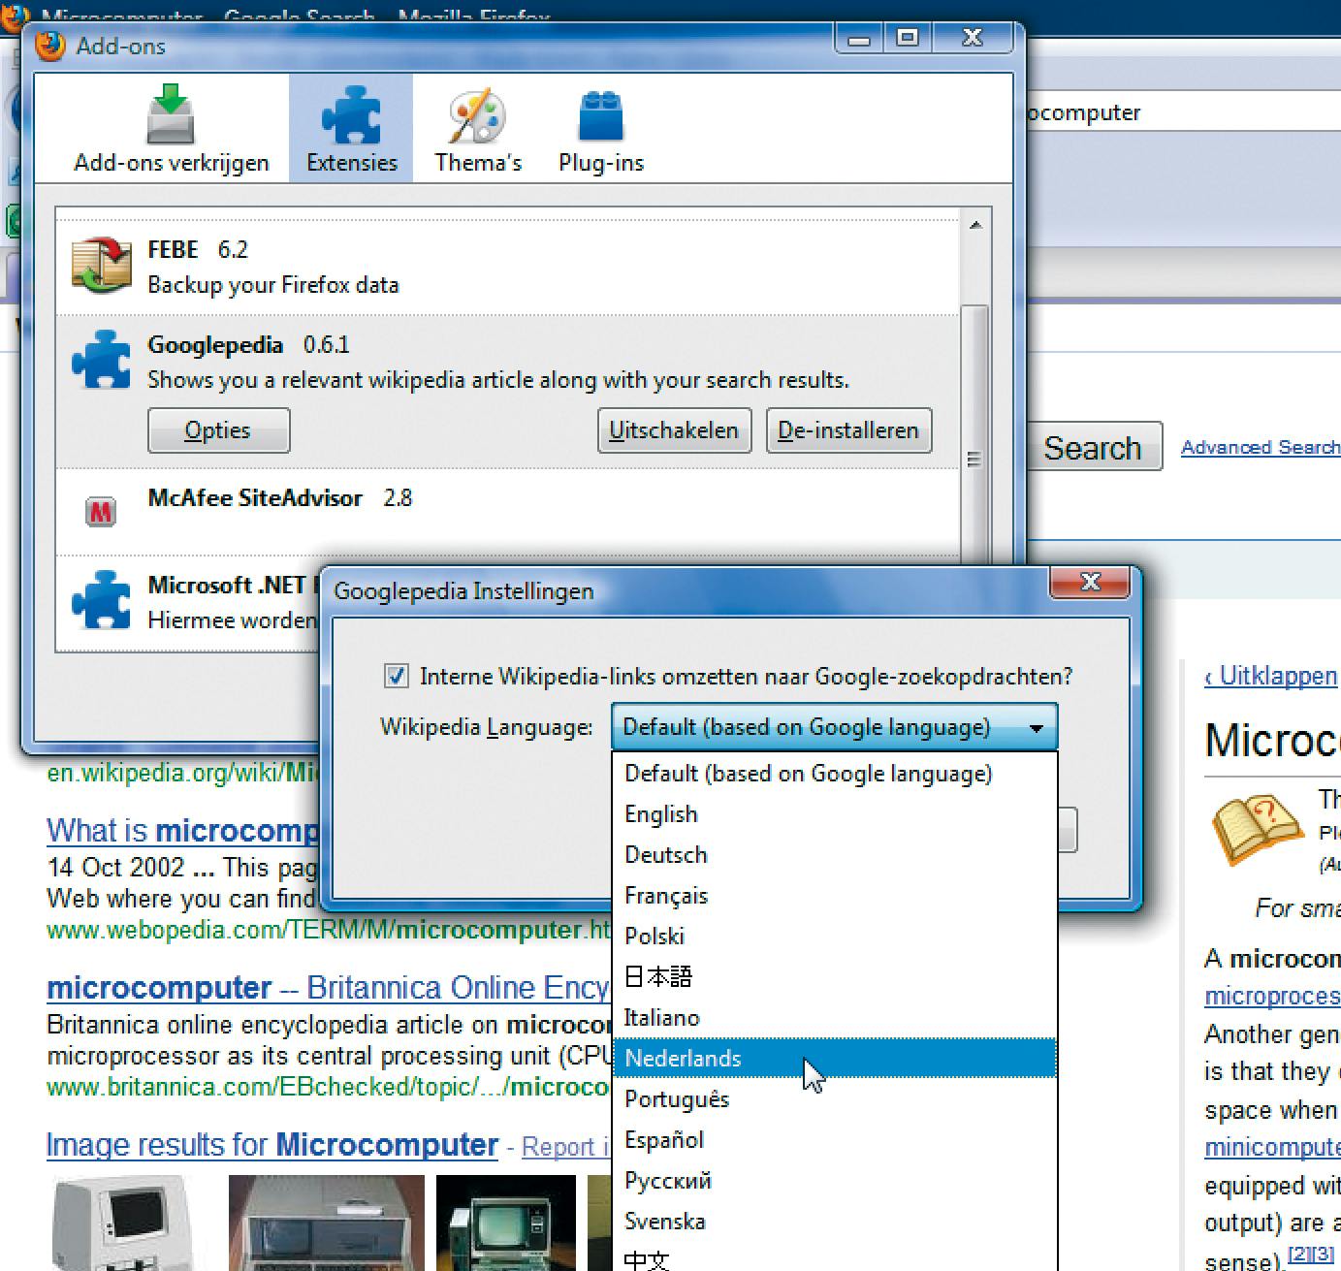Choose Italiano from the language list
The width and height of the screenshot is (1341, 1271).
tap(834, 1018)
